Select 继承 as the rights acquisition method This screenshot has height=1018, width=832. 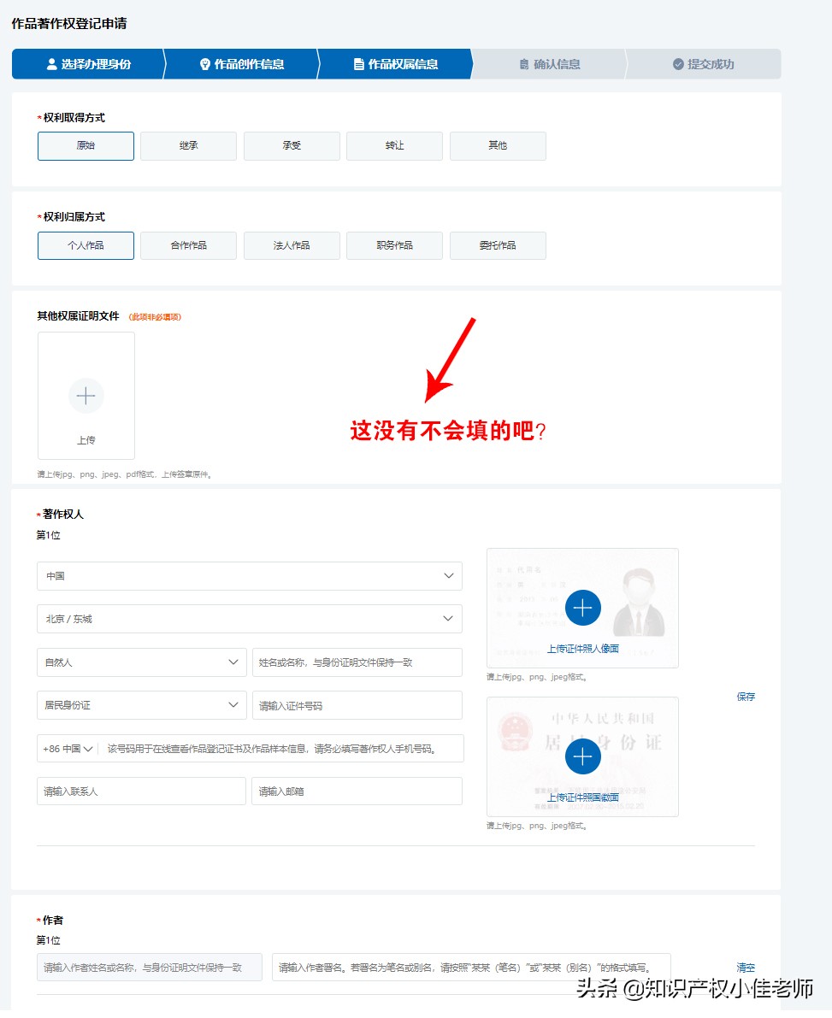188,145
